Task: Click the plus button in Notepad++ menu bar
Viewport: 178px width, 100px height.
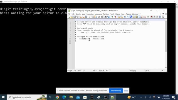Action: (160, 14)
